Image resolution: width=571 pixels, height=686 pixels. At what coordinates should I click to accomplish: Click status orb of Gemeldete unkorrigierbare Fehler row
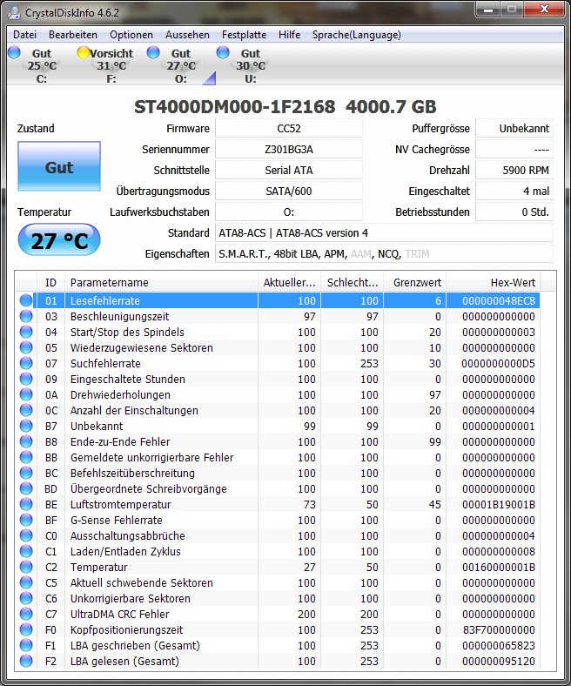click(26, 458)
